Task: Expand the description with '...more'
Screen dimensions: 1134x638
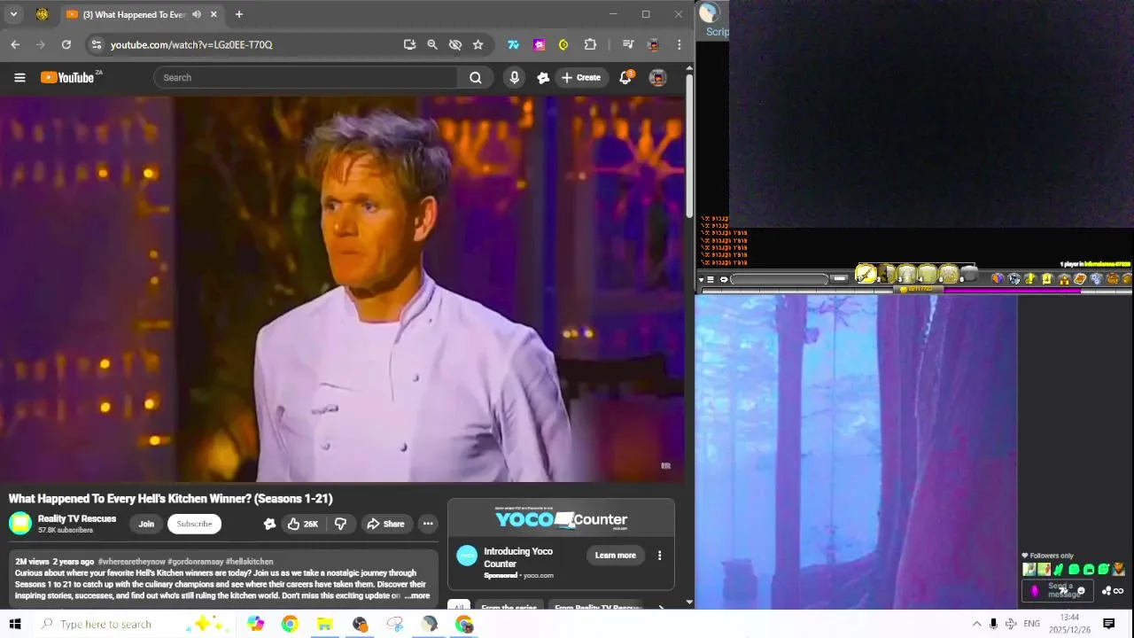Action: (417, 596)
